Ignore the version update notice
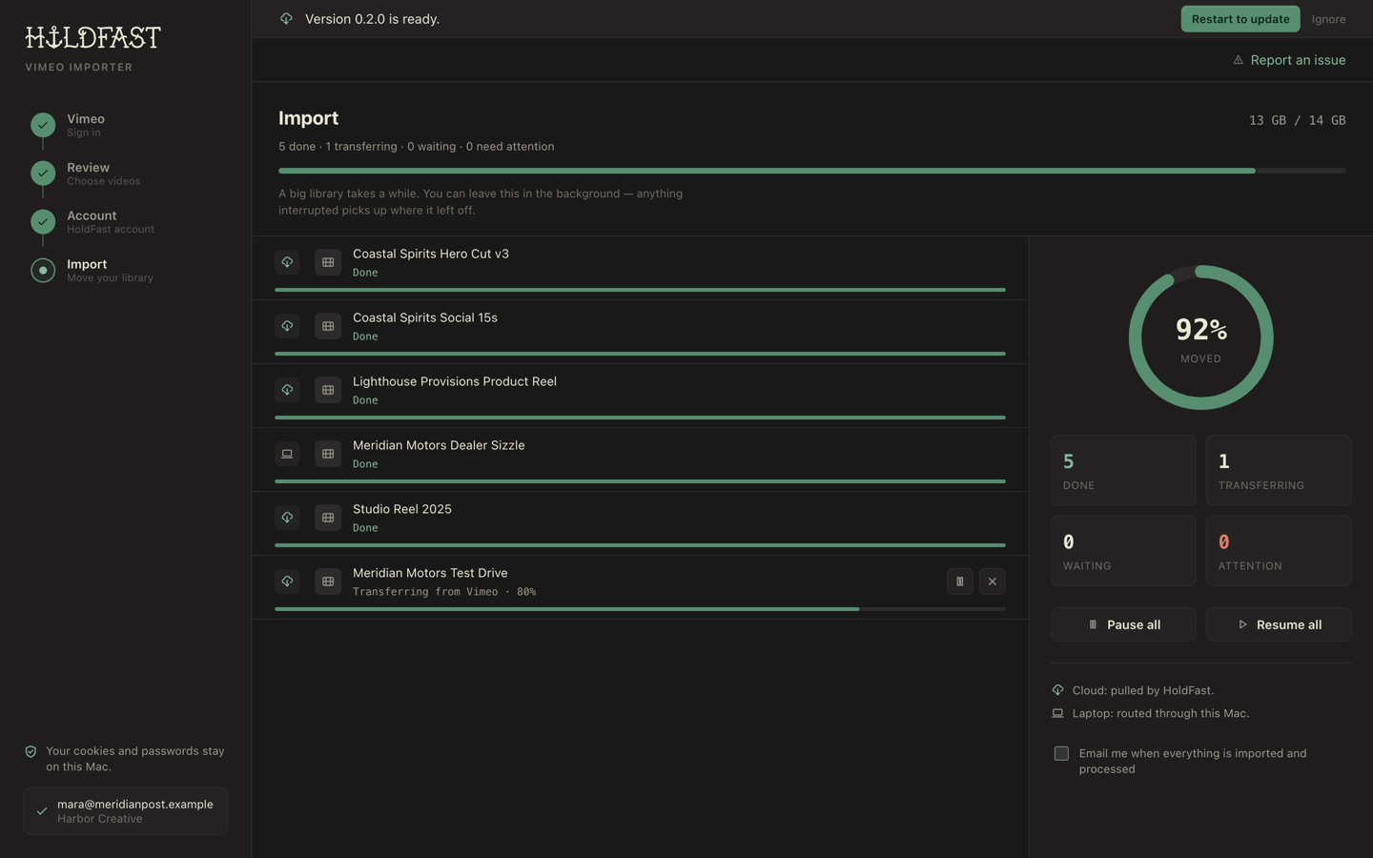 tap(1328, 19)
